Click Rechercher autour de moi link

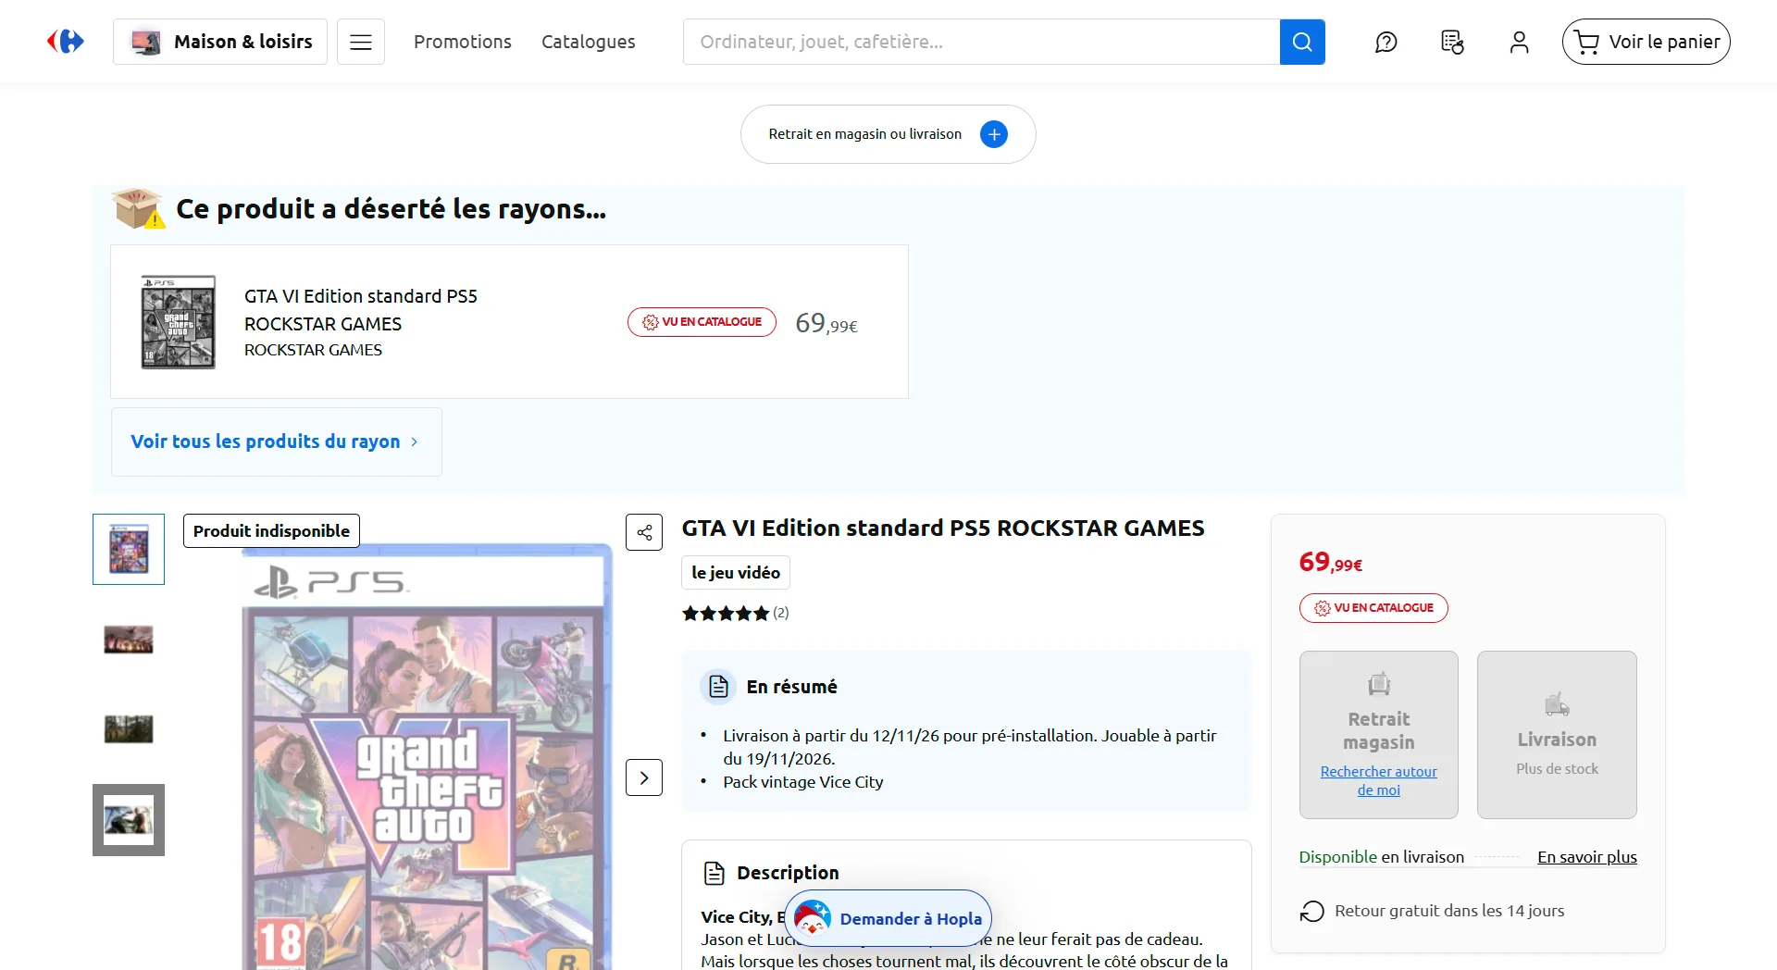tap(1379, 780)
